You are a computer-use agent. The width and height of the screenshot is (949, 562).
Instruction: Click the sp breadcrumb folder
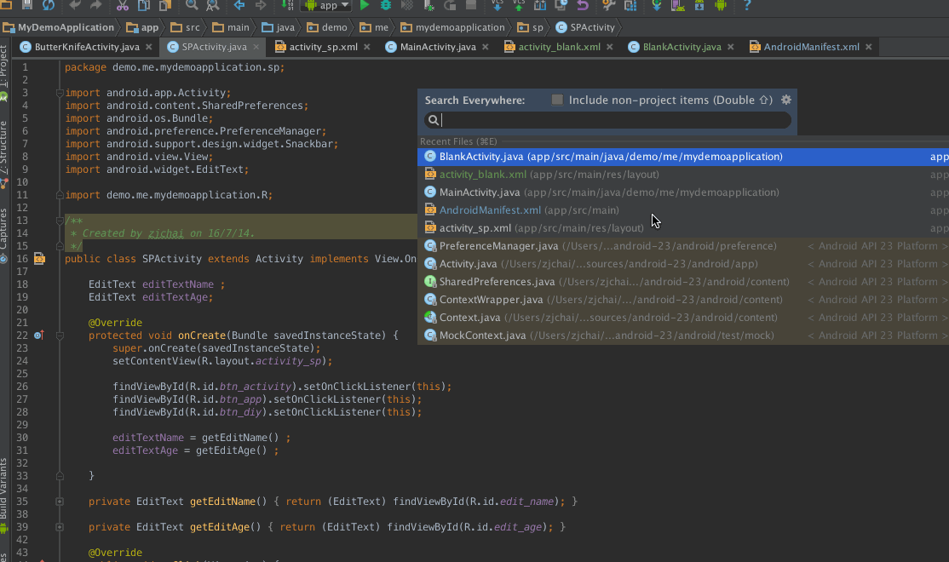[x=530, y=27]
